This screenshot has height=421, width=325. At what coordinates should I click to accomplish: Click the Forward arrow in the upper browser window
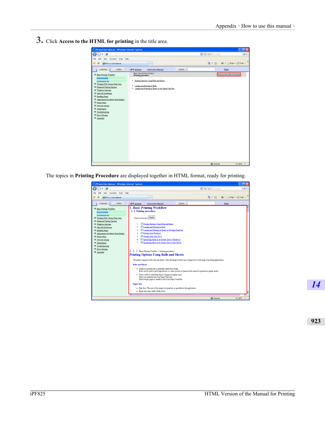[x=99, y=54]
